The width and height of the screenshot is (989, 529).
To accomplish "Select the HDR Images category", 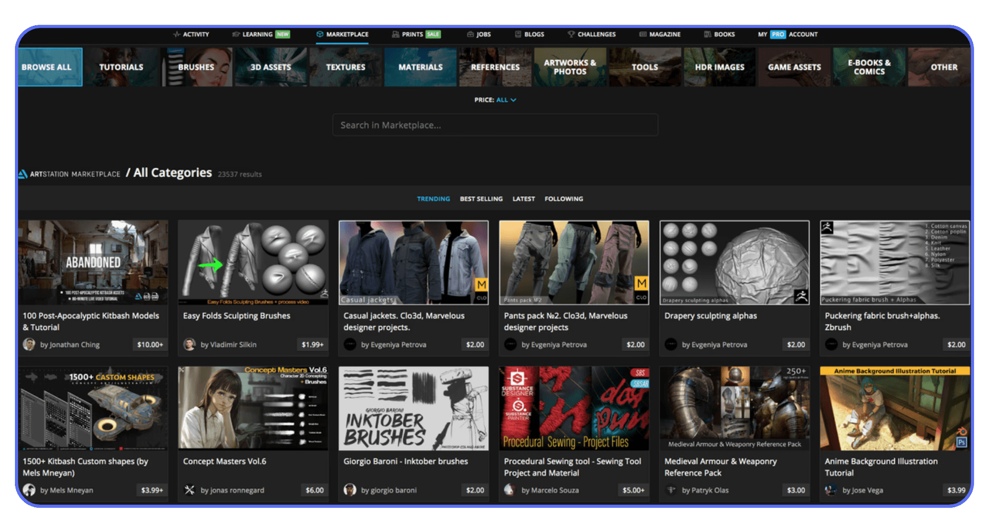I will [x=720, y=67].
